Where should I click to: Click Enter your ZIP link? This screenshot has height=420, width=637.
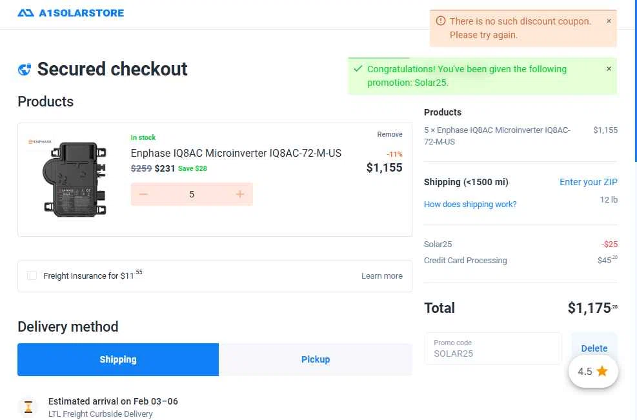pyautogui.click(x=588, y=182)
